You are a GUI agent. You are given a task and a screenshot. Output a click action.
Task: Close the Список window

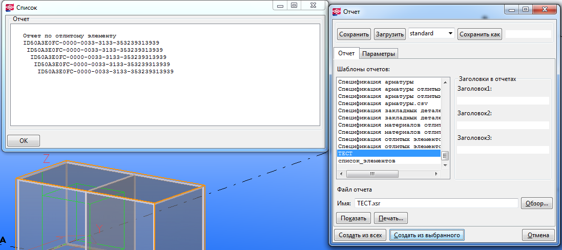(313, 5)
